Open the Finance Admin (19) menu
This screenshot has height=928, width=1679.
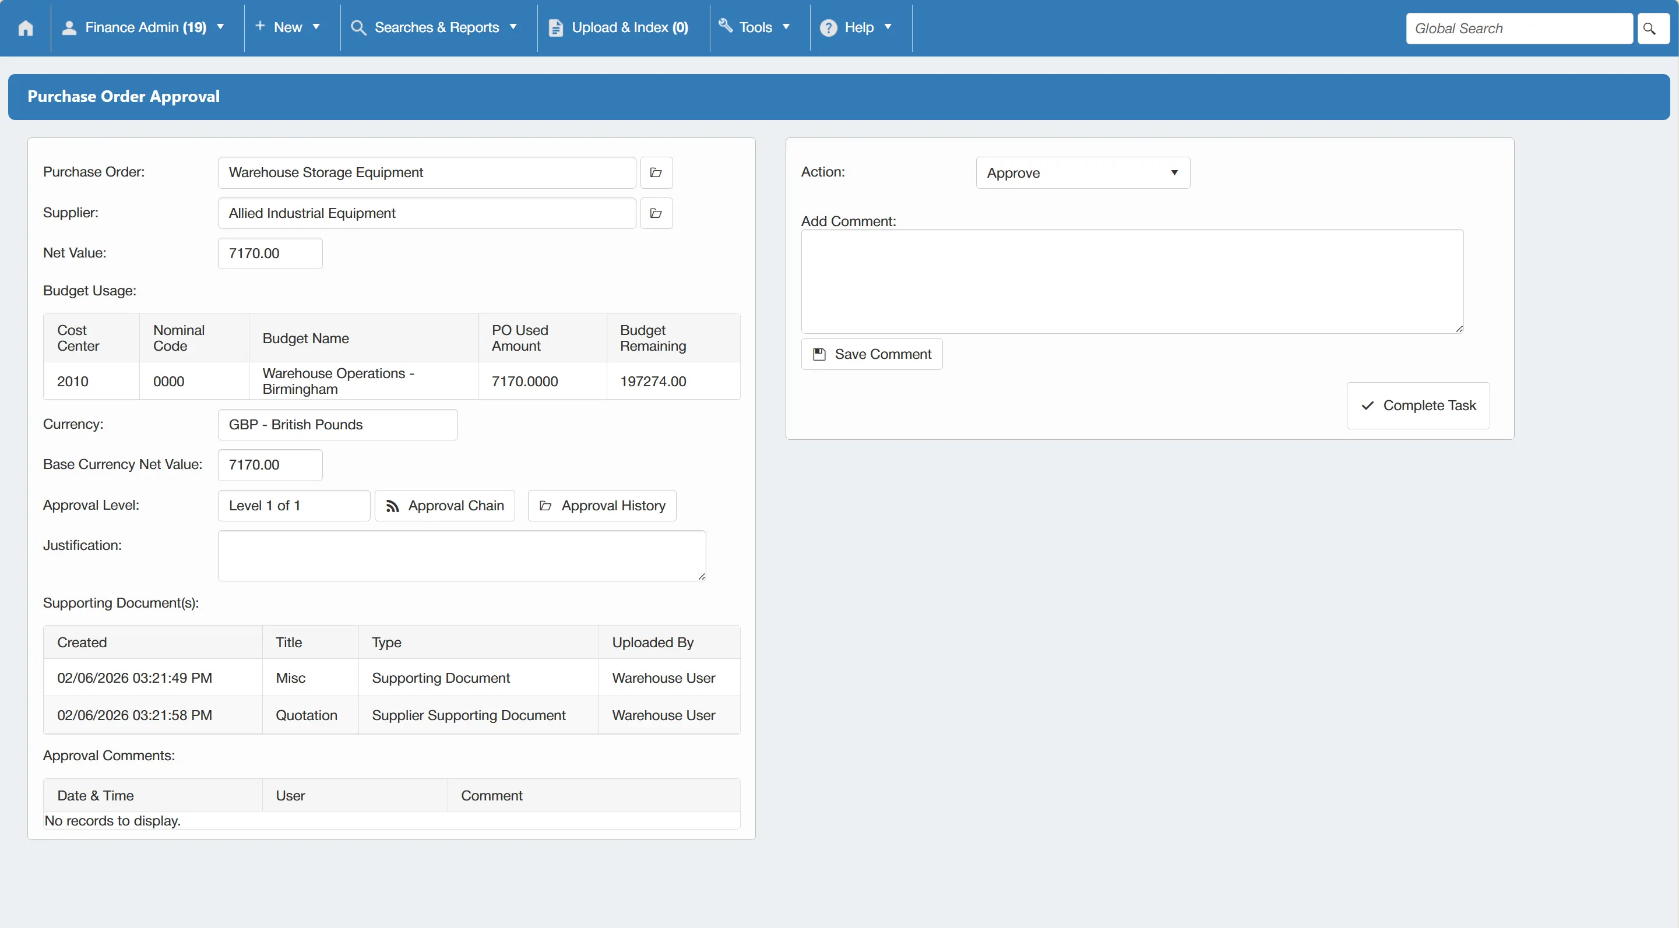tap(144, 27)
